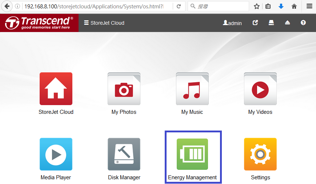The width and height of the screenshot is (316, 184).
Task: Go to browser home page
Action: pos(294,7)
